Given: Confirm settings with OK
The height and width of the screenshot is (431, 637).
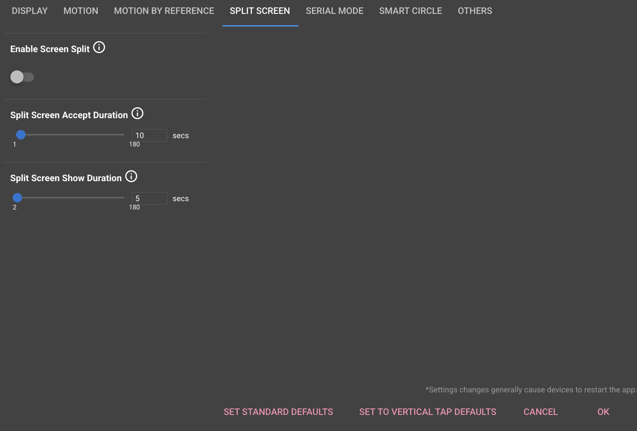Looking at the screenshot, I should [603, 412].
